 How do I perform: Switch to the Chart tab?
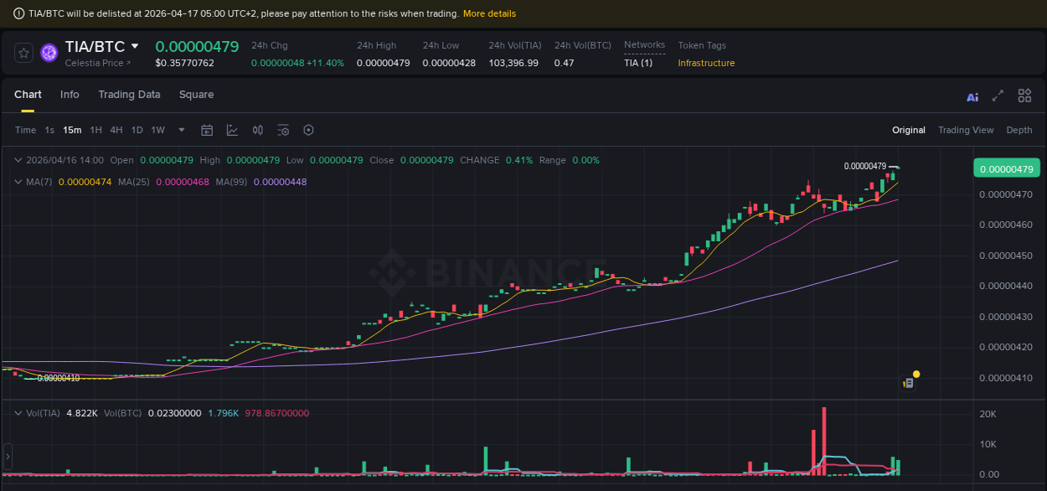[28, 95]
